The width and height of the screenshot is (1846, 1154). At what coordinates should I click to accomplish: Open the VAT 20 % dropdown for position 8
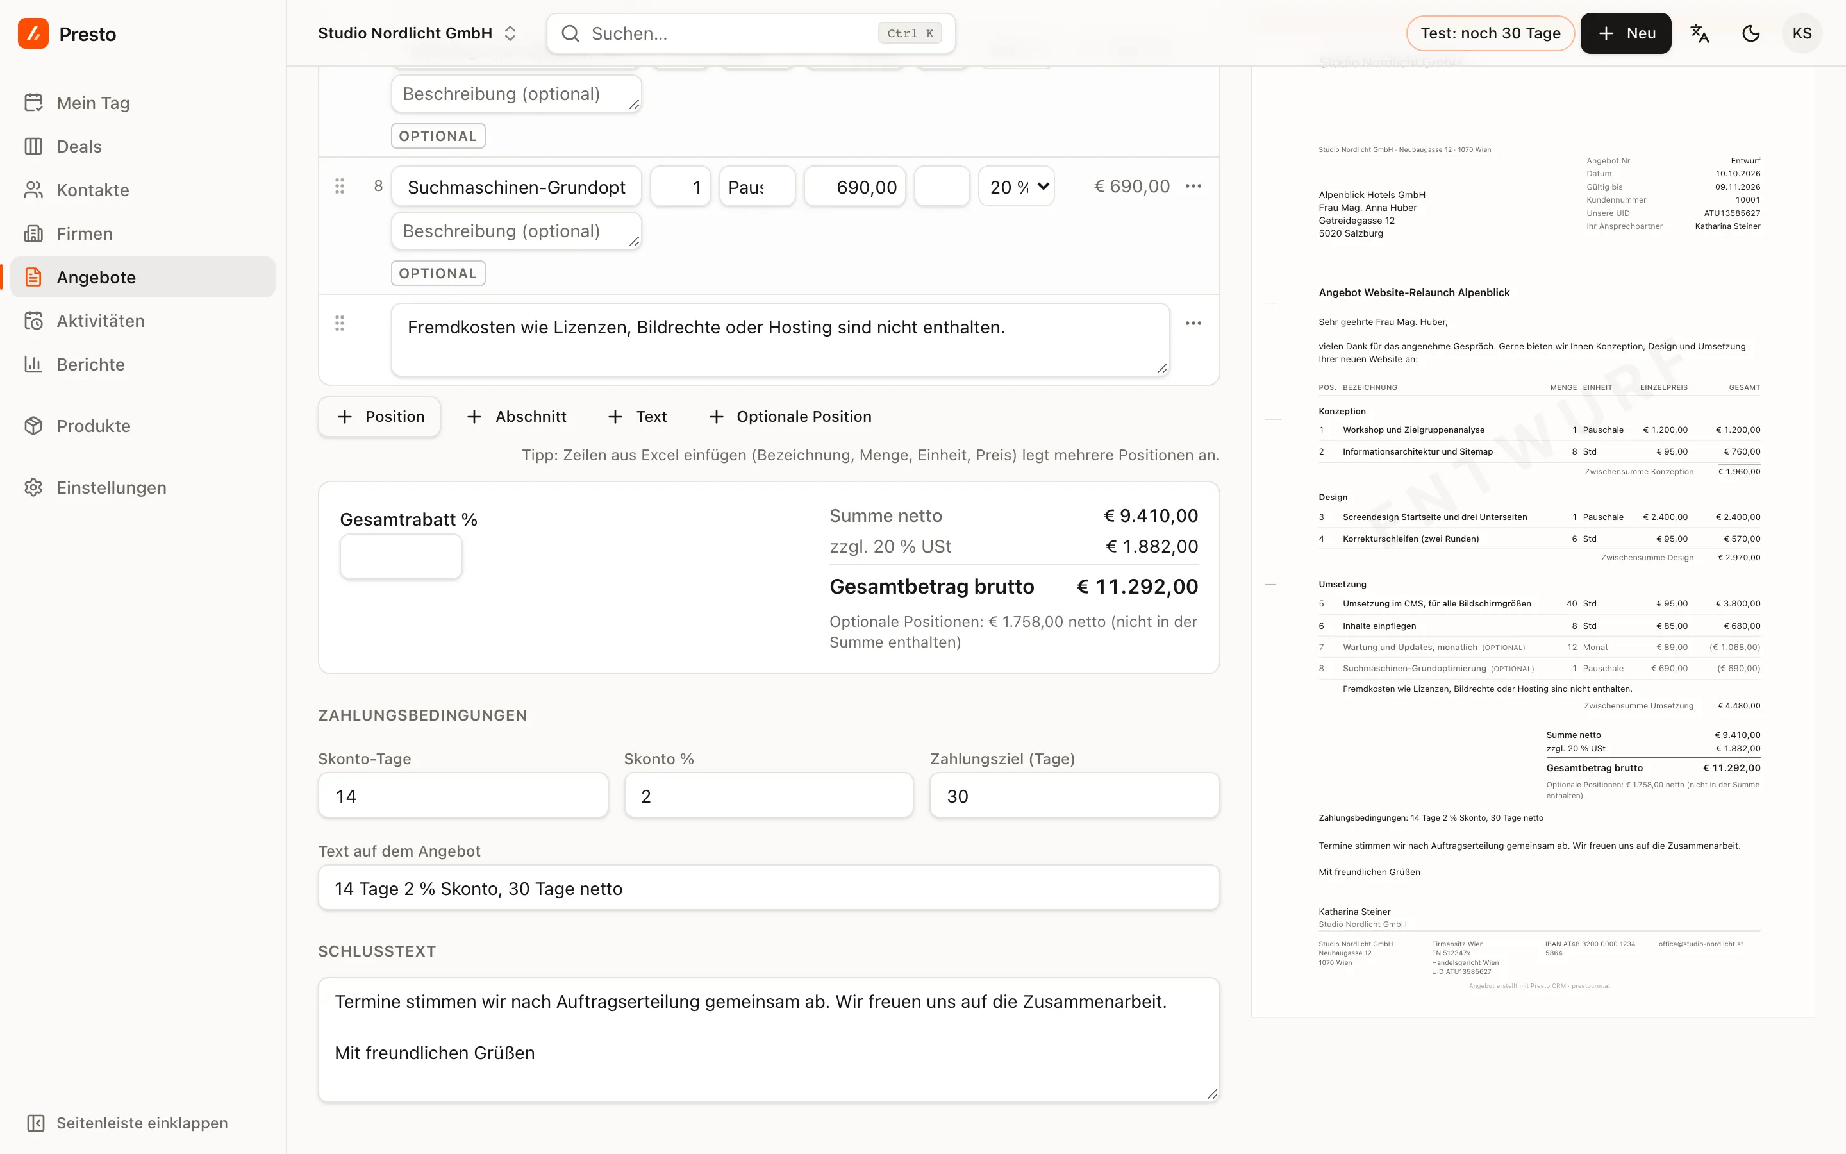(1016, 187)
